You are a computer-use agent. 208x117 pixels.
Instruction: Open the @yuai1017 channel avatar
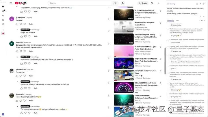[x=12, y=44]
